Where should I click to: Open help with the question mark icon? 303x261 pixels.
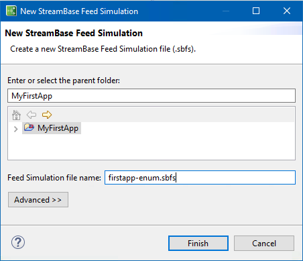click(18, 242)
